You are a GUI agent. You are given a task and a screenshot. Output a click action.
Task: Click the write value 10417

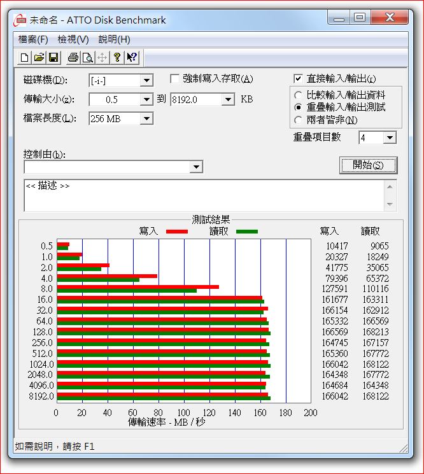337,246
